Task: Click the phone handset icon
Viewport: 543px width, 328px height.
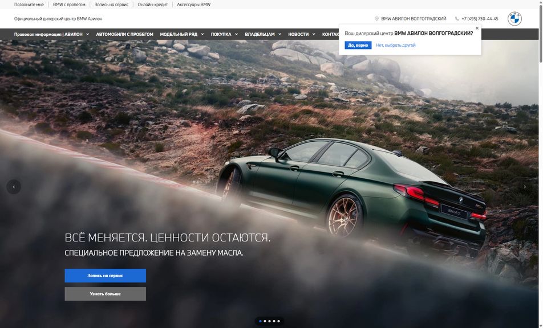Action: point(457,19)
